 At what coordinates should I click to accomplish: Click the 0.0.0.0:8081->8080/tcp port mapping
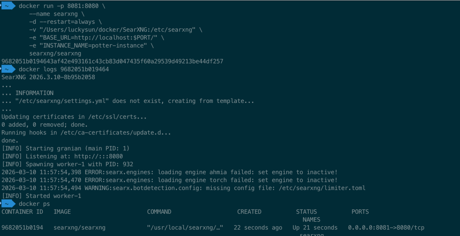386,227
